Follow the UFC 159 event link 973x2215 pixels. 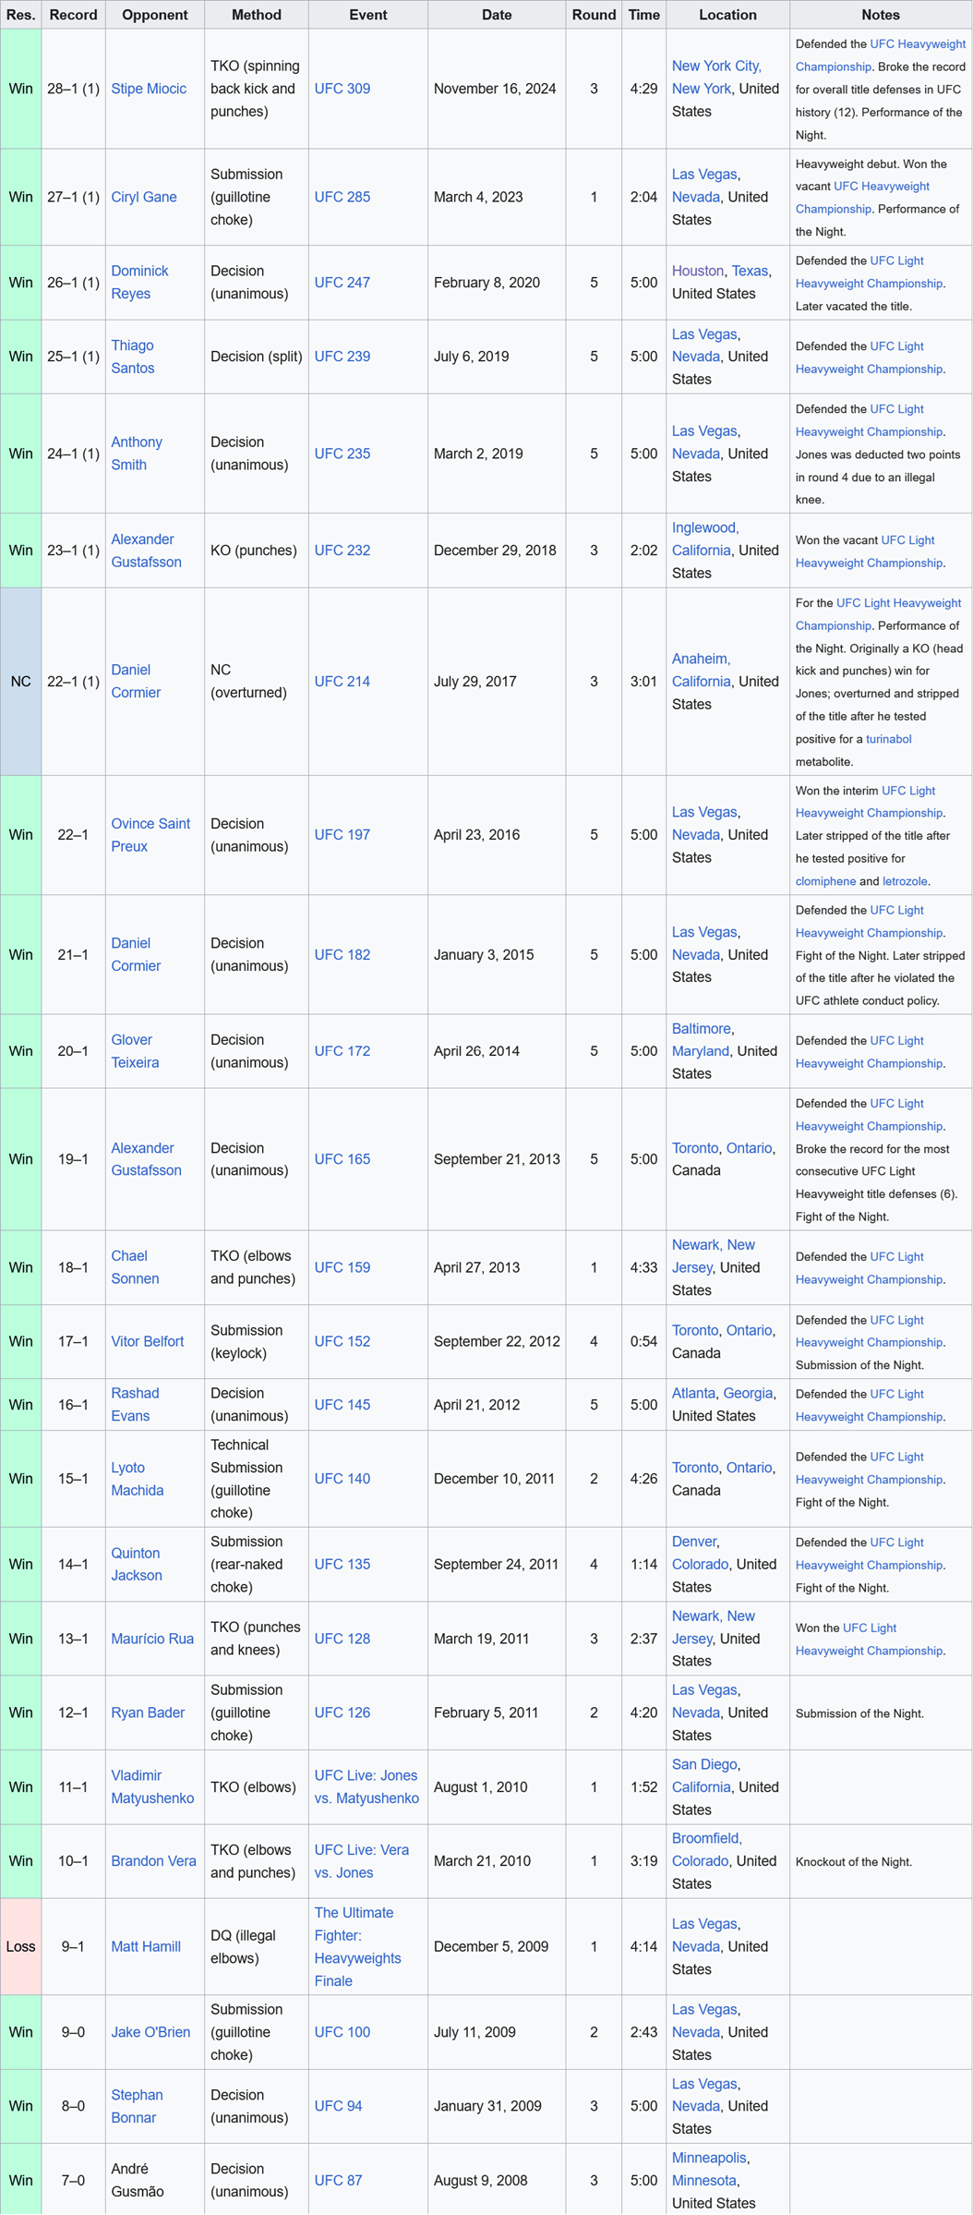pos(342,1267)
